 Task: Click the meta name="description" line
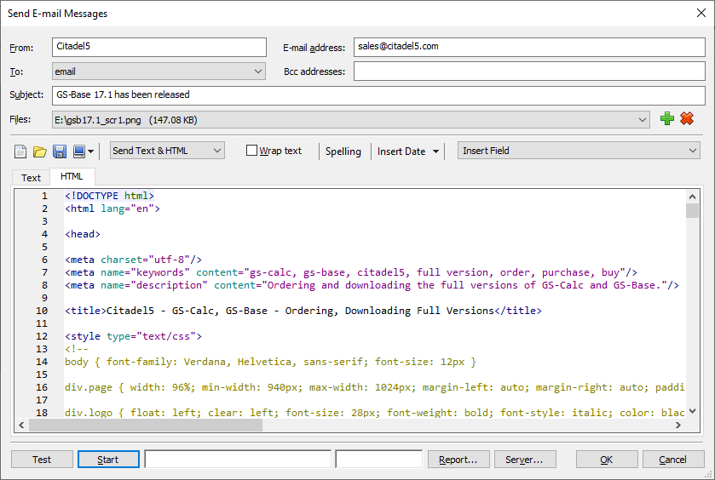[372, 285]
